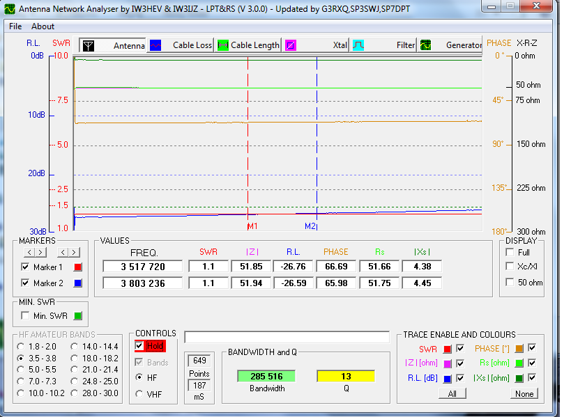Click the M1 marker on the graph
This screenshot has height=417, width=571.
252,226
